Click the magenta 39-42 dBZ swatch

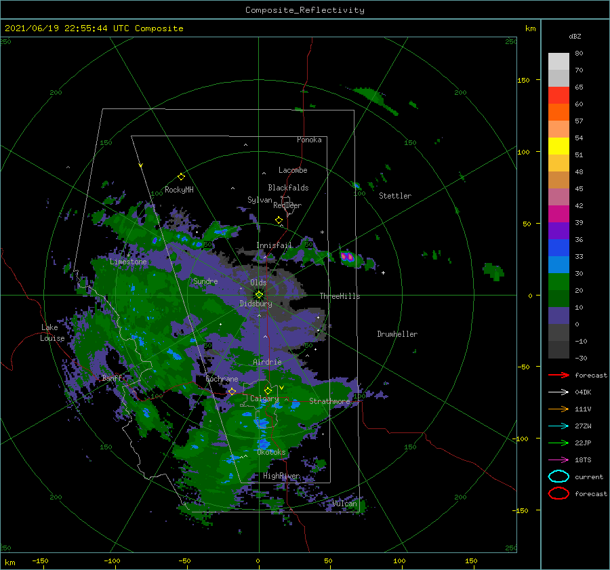tap(558, 214)
